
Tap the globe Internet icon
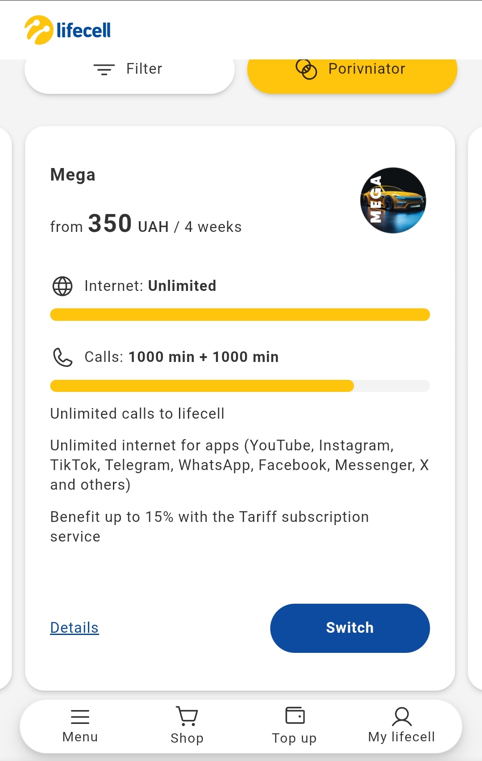tap(62, 286)
